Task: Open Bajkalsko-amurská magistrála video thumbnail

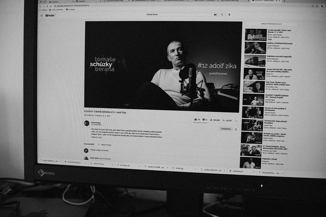Action: click(255, 61)
